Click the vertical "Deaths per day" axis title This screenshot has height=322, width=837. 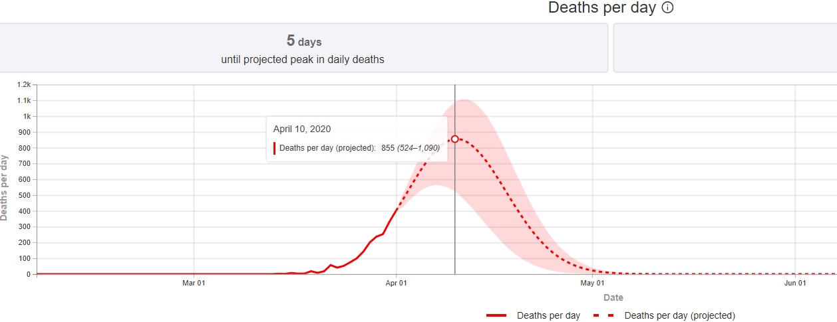[x=5, y=187]
